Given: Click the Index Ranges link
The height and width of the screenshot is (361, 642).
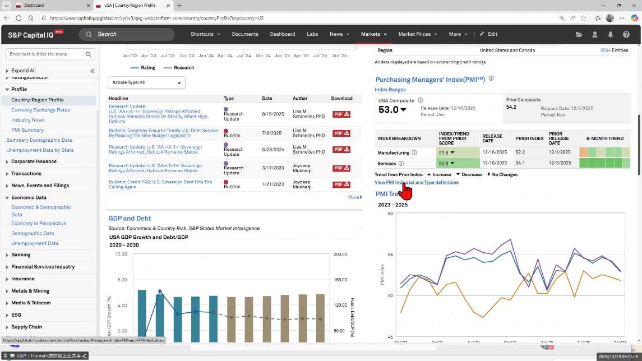Looking at the screenshot, I should tap(390, 90).
